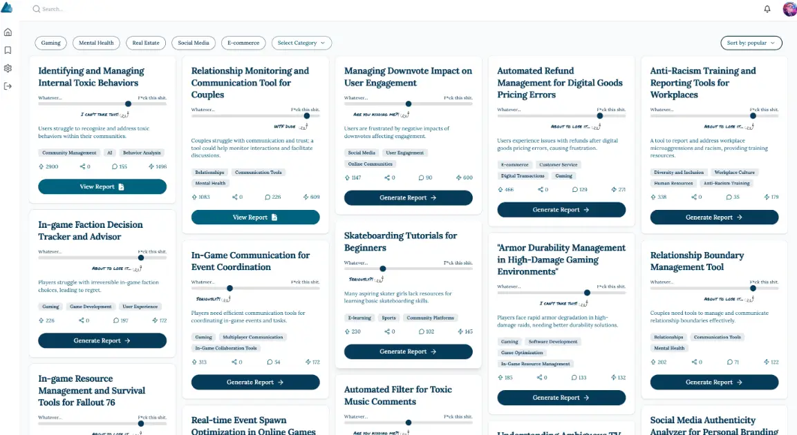797x435 pixels.
Task: Click the bookmark icon in the sidebar
Action: pos(8,50)
